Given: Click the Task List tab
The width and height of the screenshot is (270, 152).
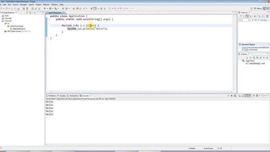Looking at the screenshot, I should pos(244,13).
